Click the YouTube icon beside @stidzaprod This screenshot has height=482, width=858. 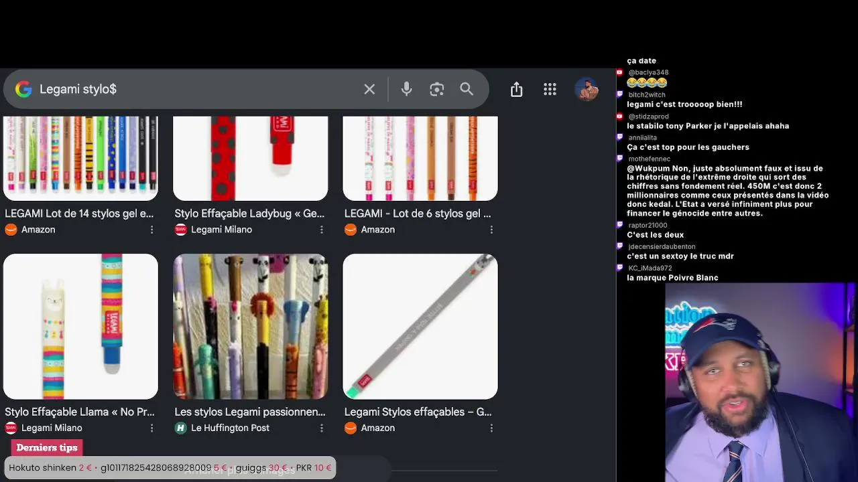(620, 116)
